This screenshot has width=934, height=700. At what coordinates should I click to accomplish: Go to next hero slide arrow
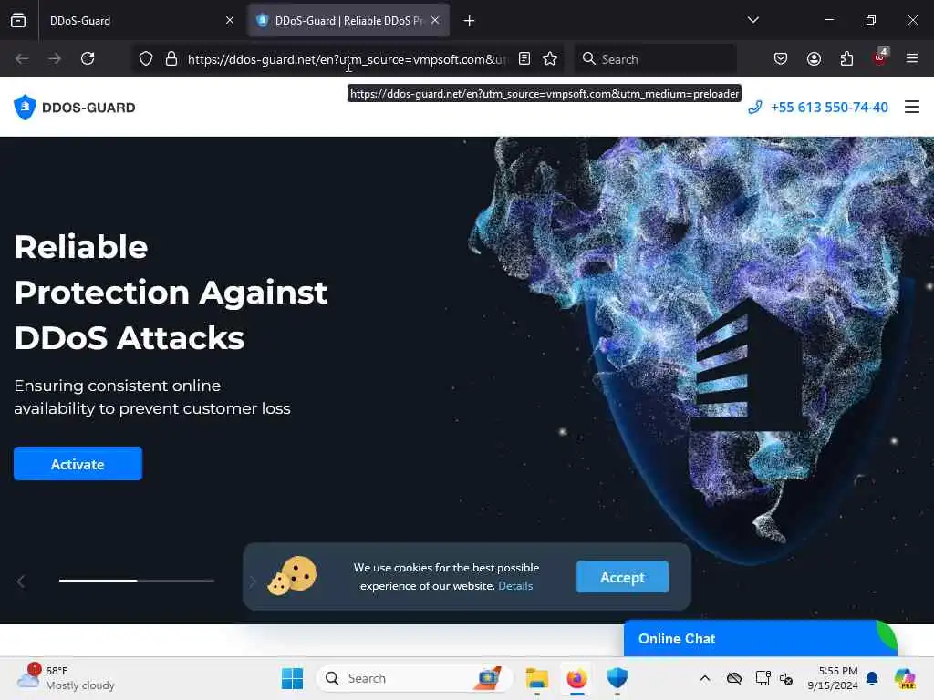coord(253,582)
